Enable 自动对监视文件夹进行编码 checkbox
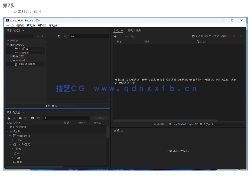The image size is (251, 177). click(x=193, y=36)
